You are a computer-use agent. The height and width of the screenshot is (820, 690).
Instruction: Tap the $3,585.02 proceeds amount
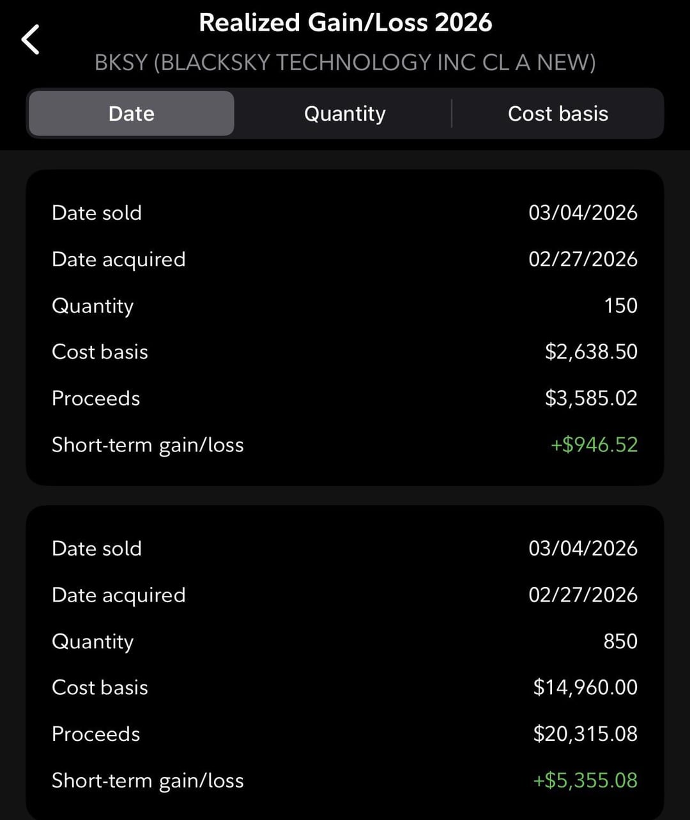(x=591, y=398)
